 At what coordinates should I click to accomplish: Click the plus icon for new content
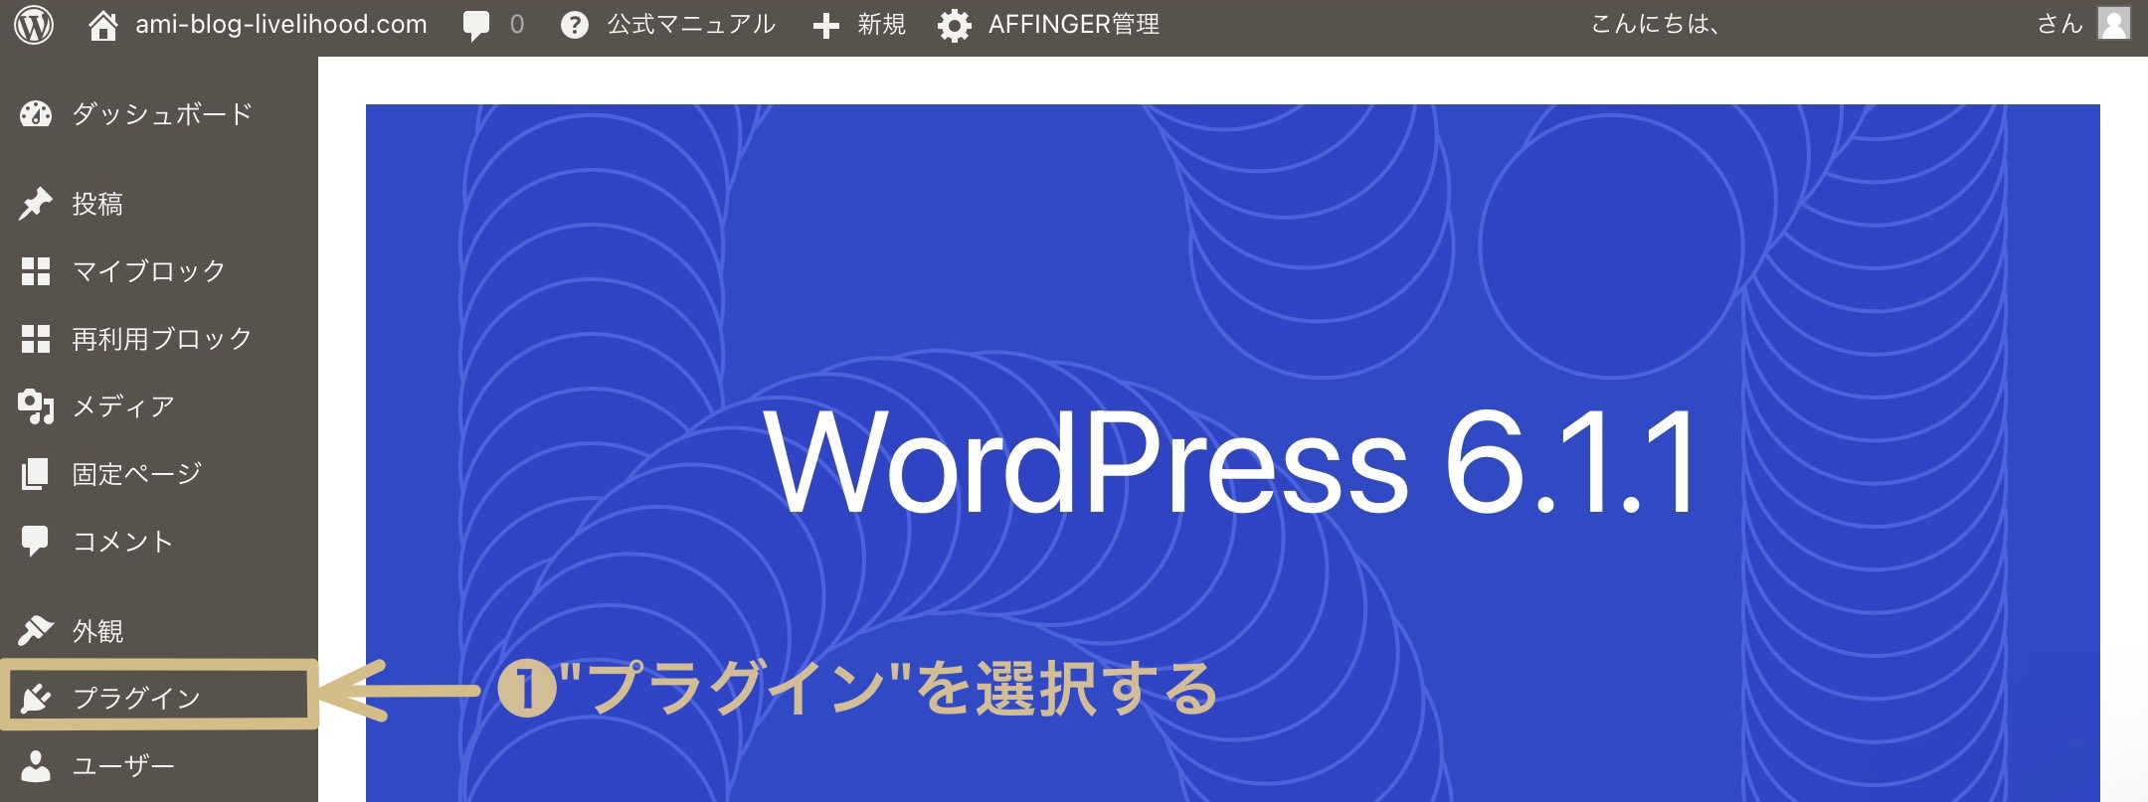point(825,26)
